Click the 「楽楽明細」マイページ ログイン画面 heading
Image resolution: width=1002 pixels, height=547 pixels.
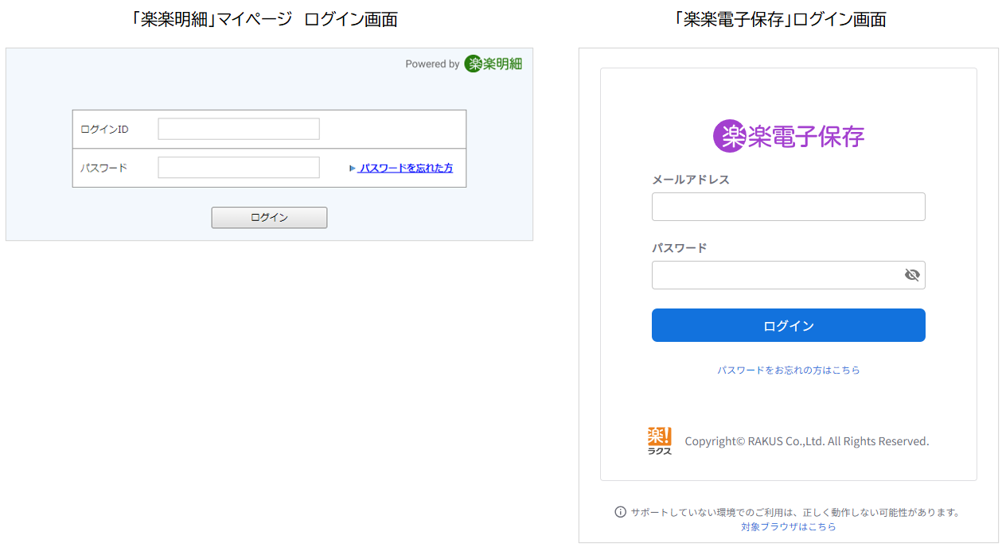[266, 20]
